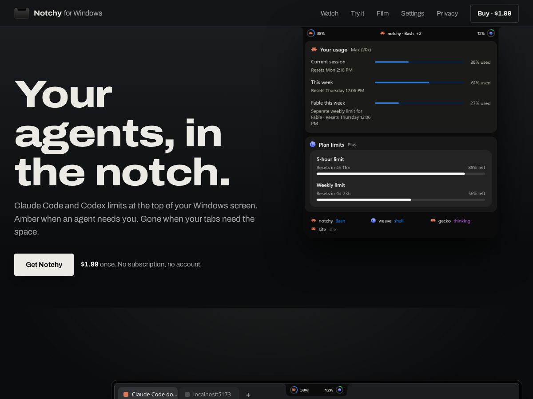Click the blue Codex icon next to 'Plan limits'
The width and height of the screenshot is (533, 399).
click(x=313, y=145)
